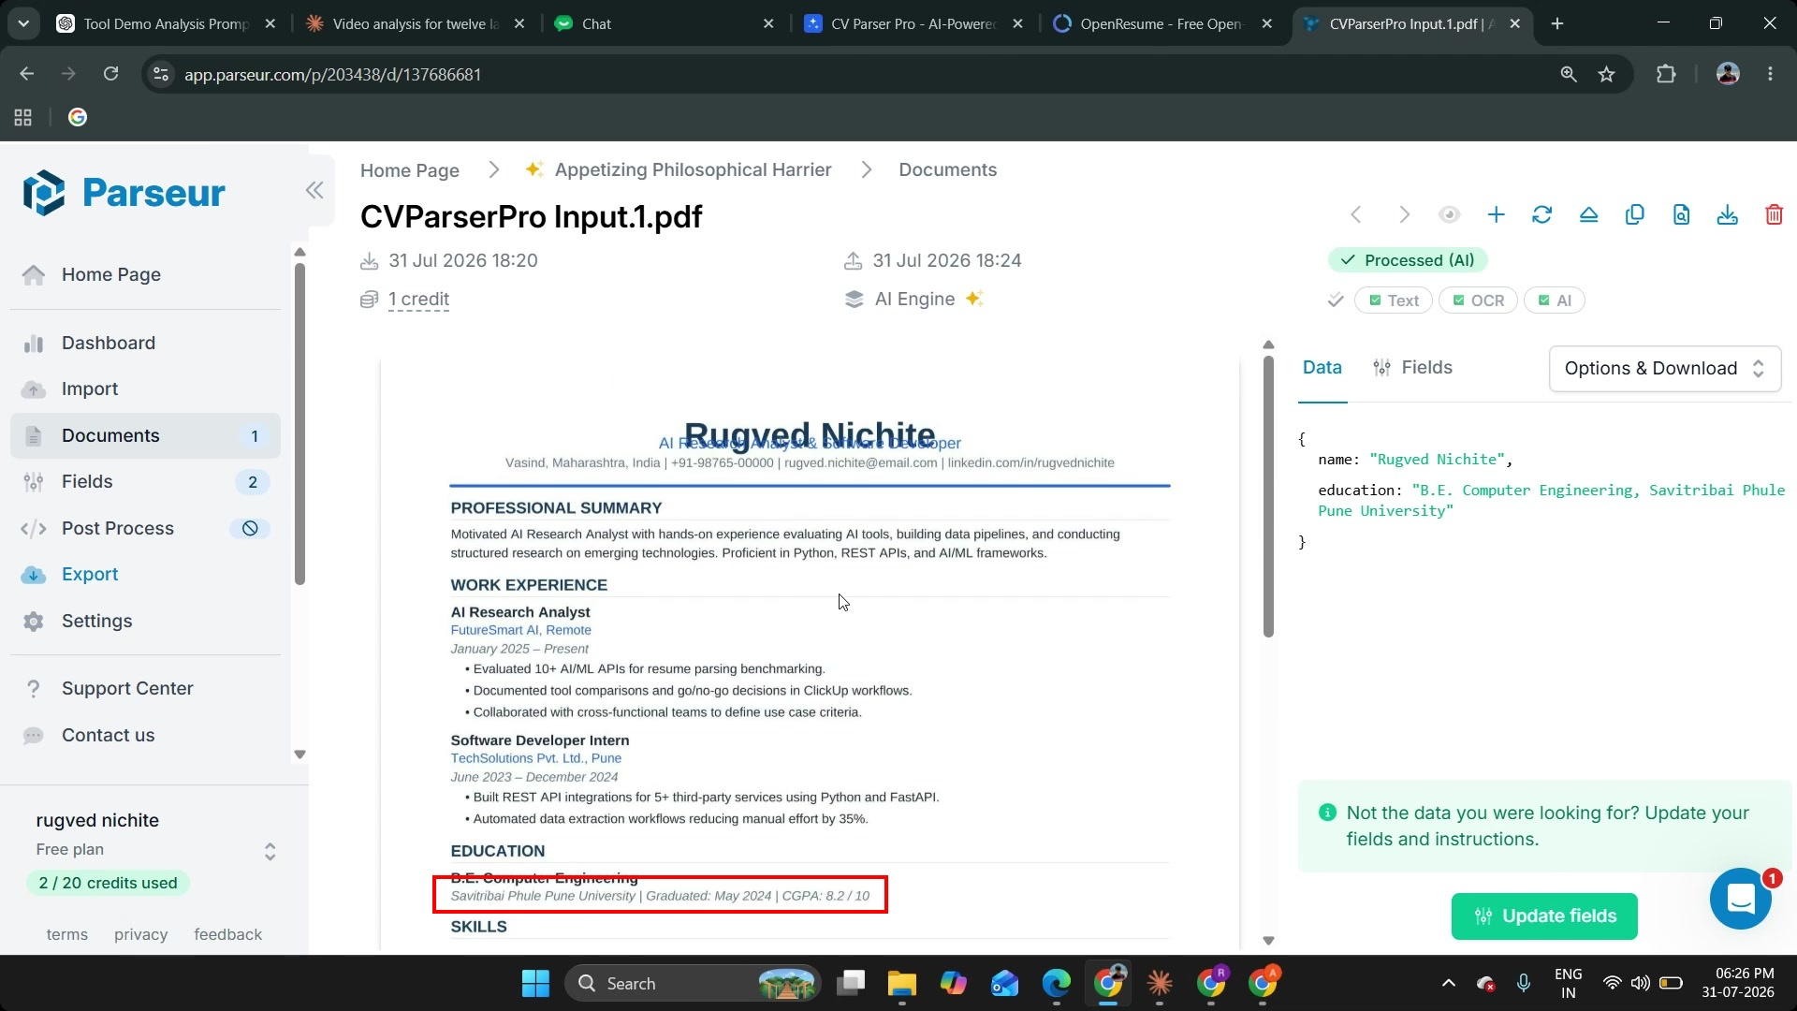Open the Documents breadcrumb link
1797x1011 pixels.
point(948,170)
